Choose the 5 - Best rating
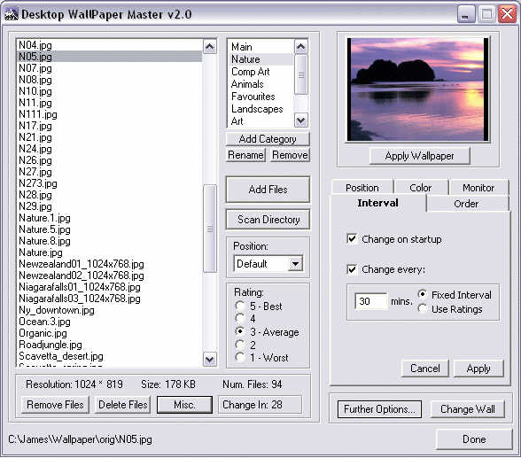 tap(240, 306)
